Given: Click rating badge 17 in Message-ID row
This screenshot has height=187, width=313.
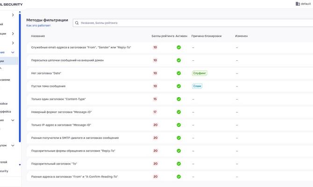Looking at the screenshot, I should [155, 112].
